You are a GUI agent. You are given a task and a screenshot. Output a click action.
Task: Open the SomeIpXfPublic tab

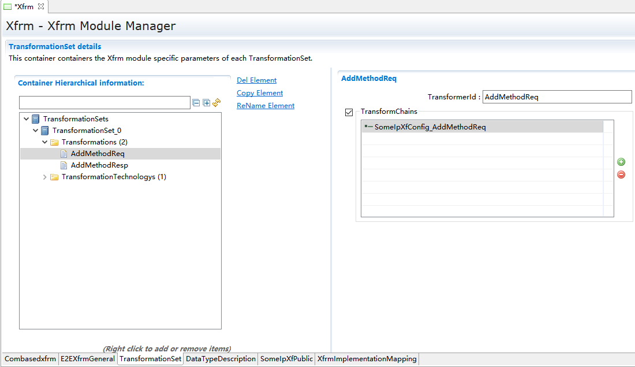286,359
